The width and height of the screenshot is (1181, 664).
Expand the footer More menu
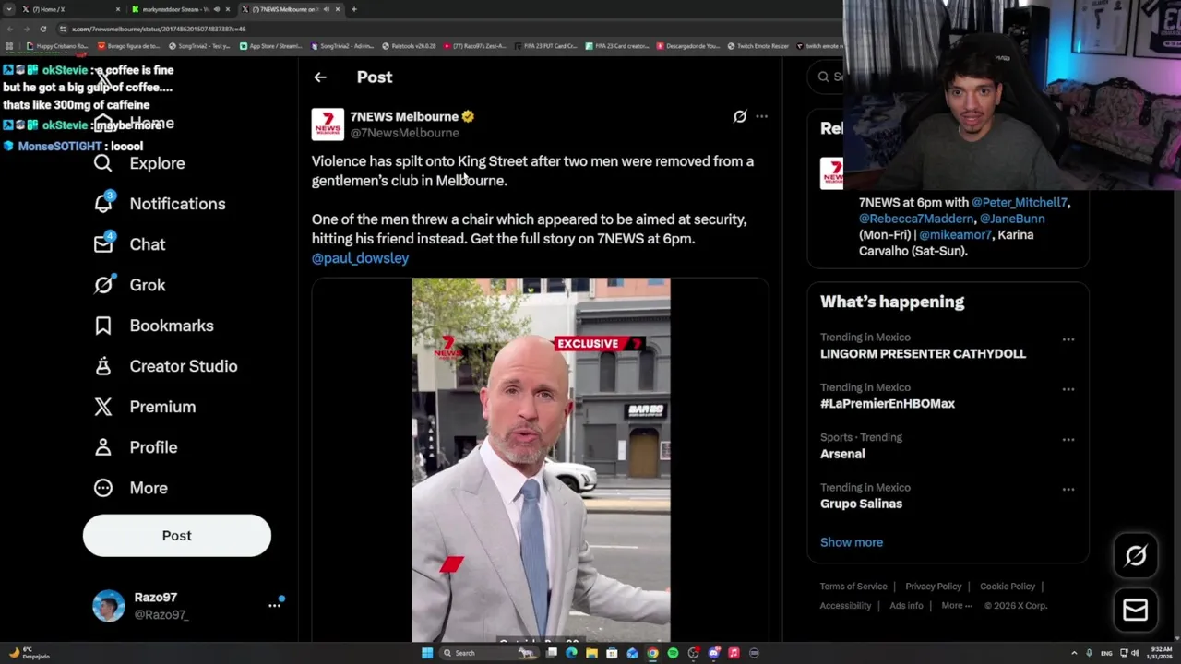[957, 606]
